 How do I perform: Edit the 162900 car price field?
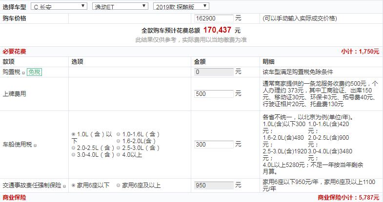click(x=214, y=18)
